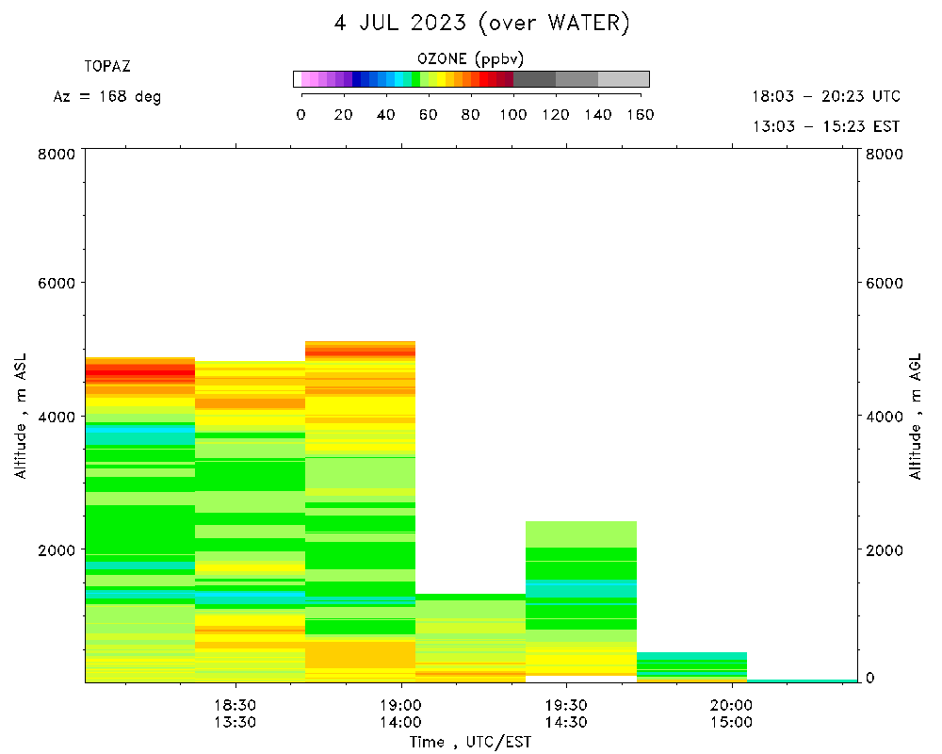Click colorbar tick label '20'

(x=343, y=115)
